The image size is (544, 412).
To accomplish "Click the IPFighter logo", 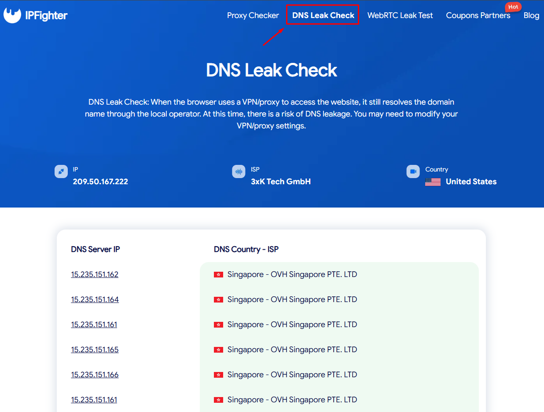I will pyautogui.click(x=35, y=15).
